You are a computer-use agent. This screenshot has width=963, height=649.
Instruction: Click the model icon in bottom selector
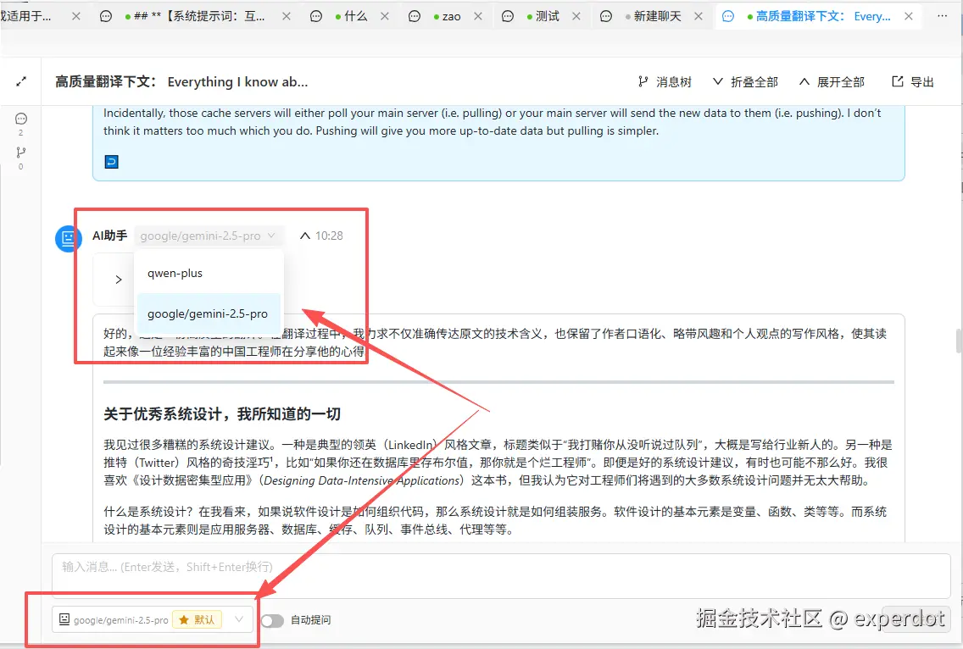coord(64,619)
